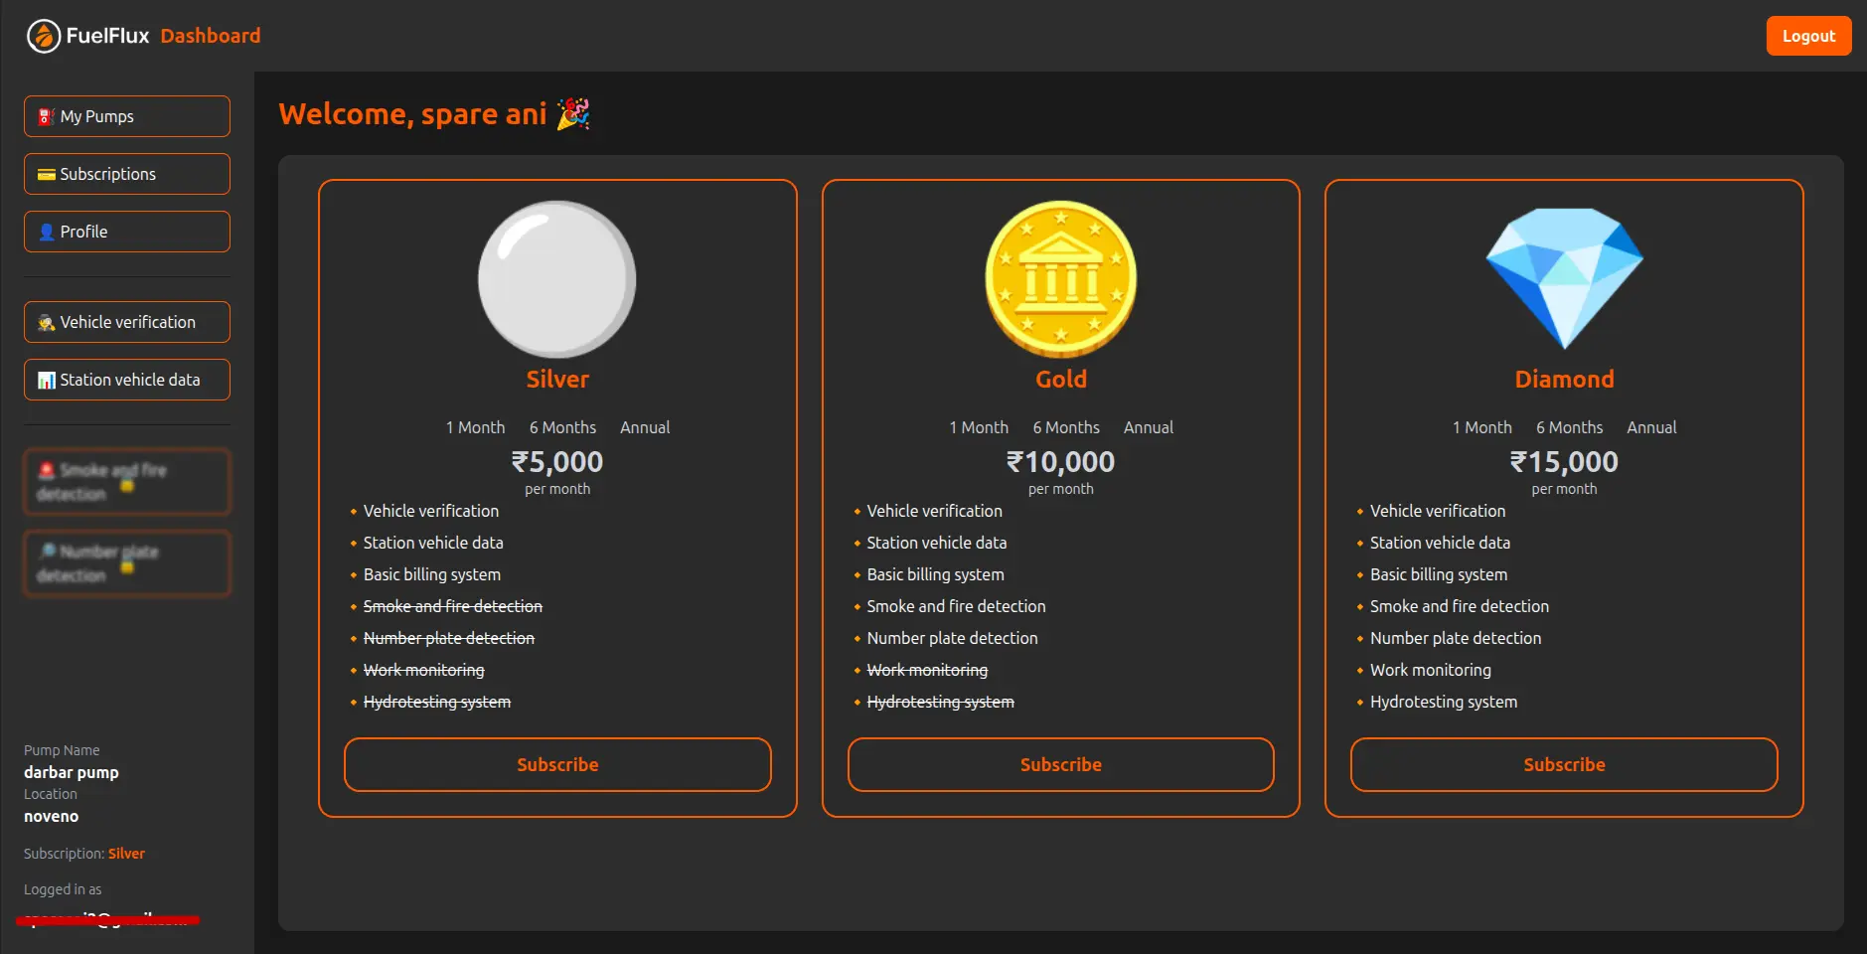Switch Diamond plan to 6 Months
The image size is (1867, 954).
pyautogui.click(x=1568, y=427)
